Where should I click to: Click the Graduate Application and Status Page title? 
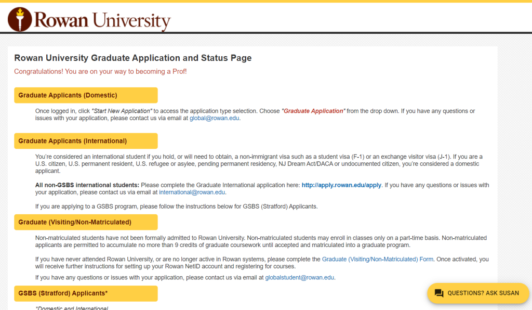click(x=132, y=58)
